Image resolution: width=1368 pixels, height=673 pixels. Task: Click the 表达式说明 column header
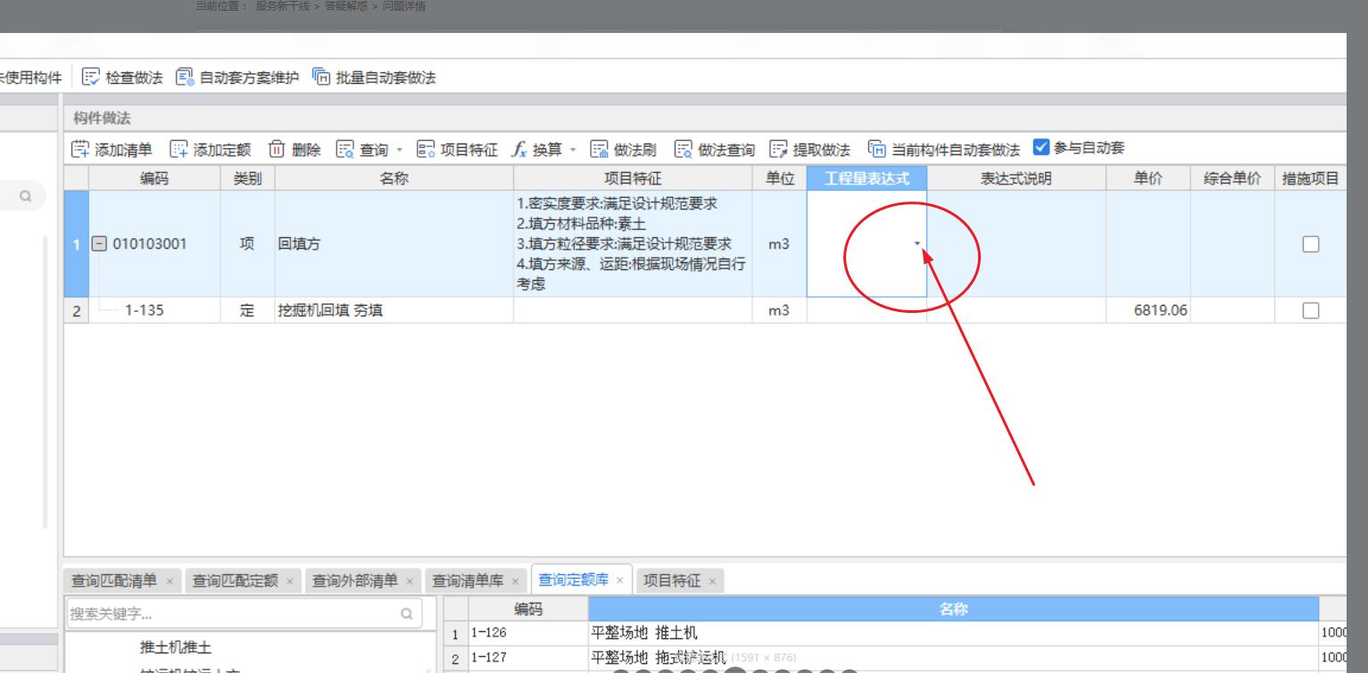(1016, 178)
